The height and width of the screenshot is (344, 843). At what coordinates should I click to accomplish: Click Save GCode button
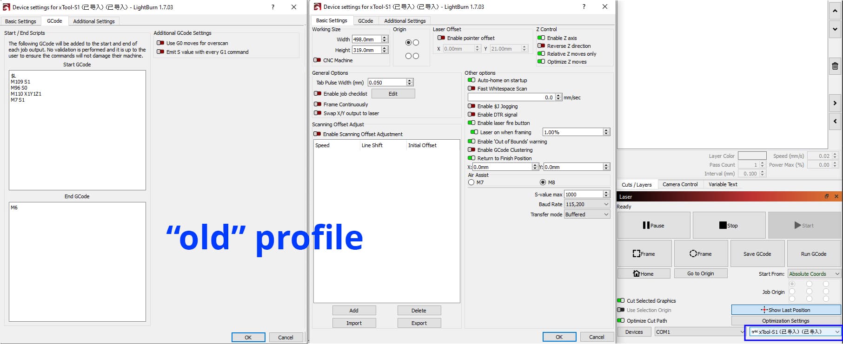point(757,253)
